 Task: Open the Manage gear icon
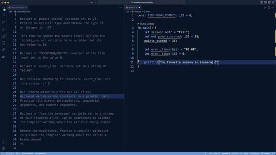tap(3, 148)
